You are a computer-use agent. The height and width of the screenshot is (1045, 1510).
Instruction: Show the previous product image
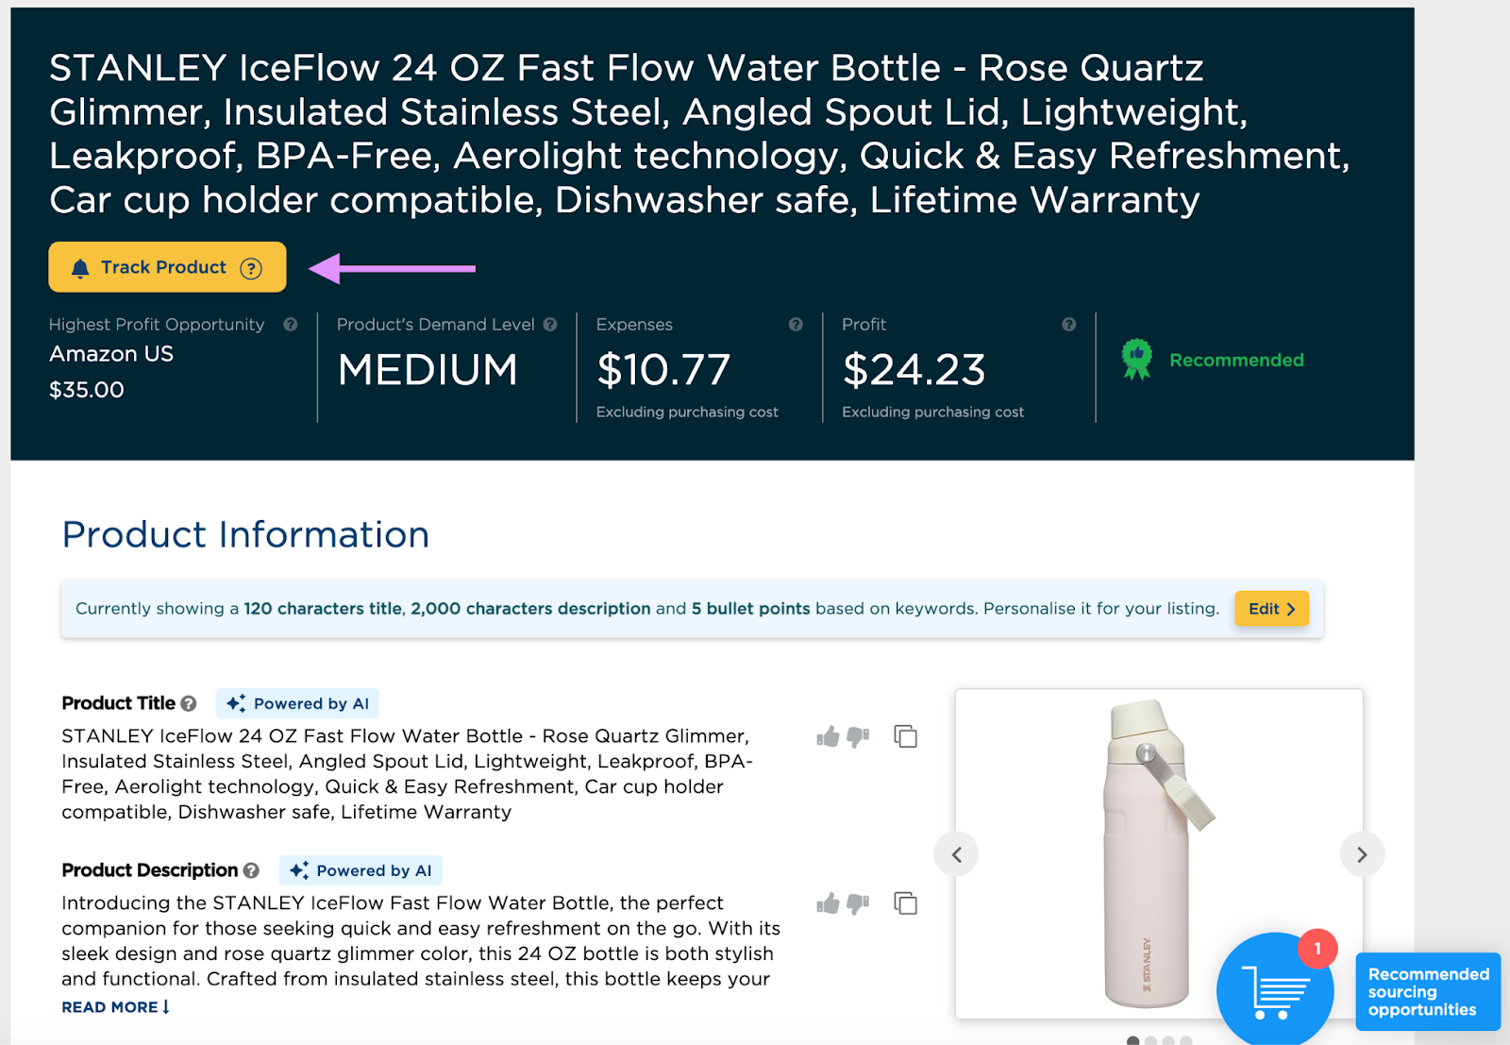point(956,854)
